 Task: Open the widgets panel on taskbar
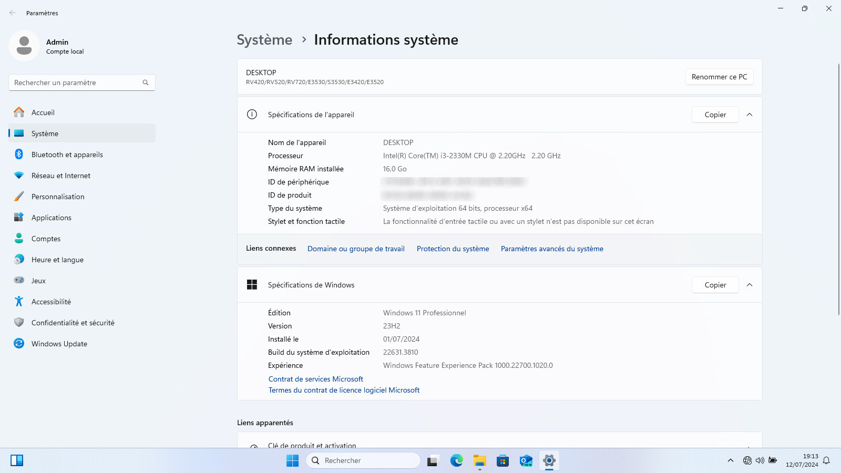click(17, 460)
